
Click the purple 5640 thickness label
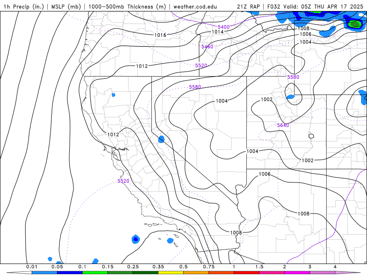(283, 125)
